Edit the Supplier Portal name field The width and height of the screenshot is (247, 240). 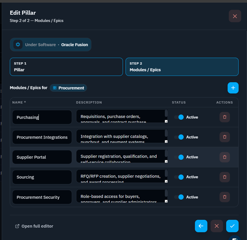pyautogui.click(x=42, y=157)
